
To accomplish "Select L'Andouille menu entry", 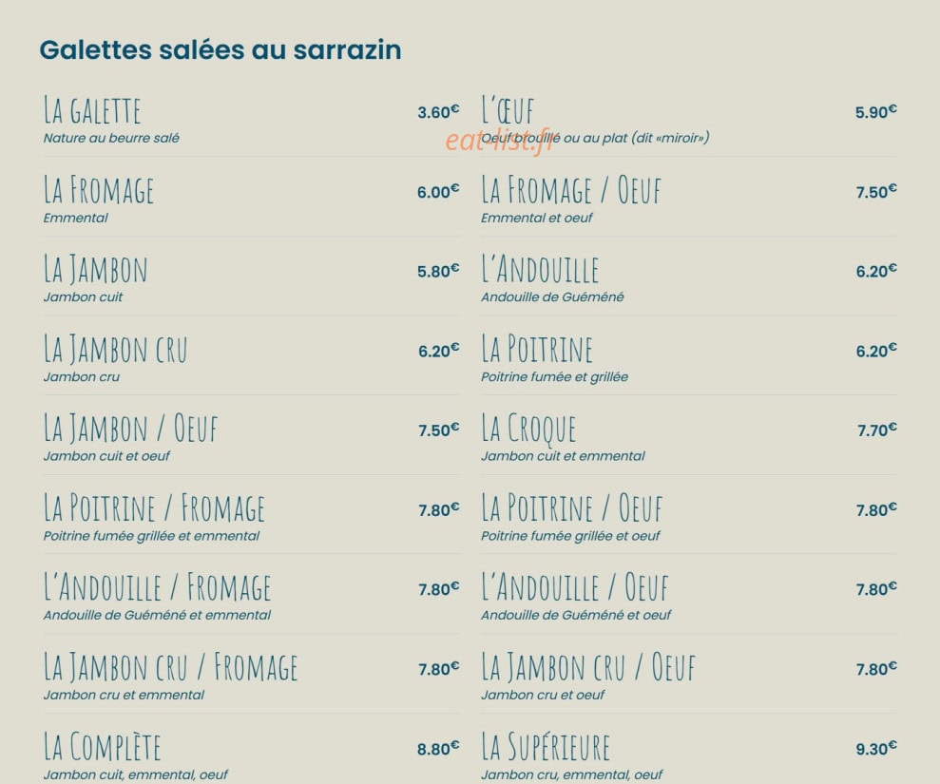I will point(540,270).
